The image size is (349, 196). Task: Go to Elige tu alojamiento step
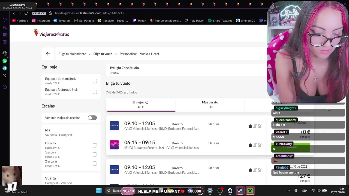(72, 54)
